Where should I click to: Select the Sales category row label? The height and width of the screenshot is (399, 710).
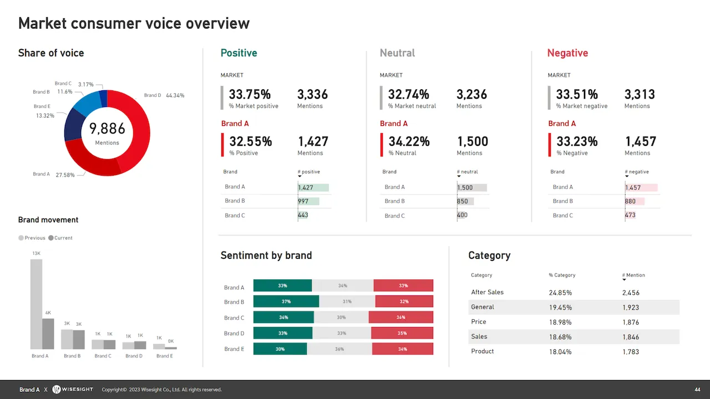click(x=479, y=336)
